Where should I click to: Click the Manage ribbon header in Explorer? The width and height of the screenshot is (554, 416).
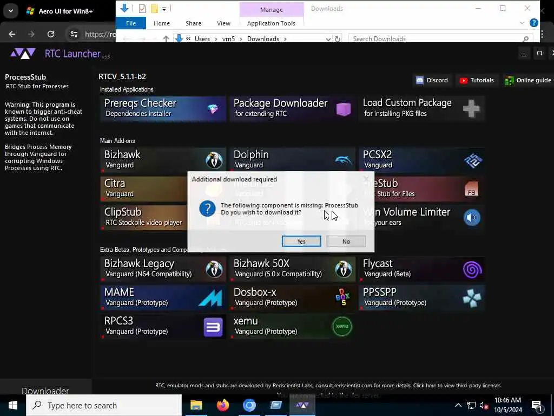pos(272,10)
